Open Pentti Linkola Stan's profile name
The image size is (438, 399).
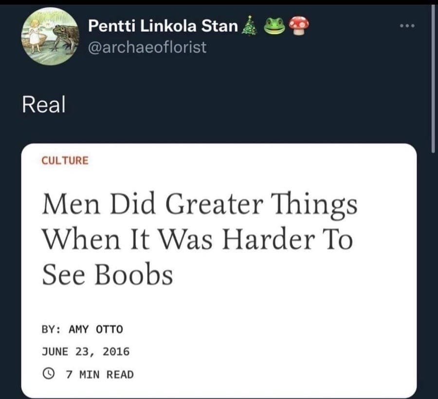pos(163,27)
